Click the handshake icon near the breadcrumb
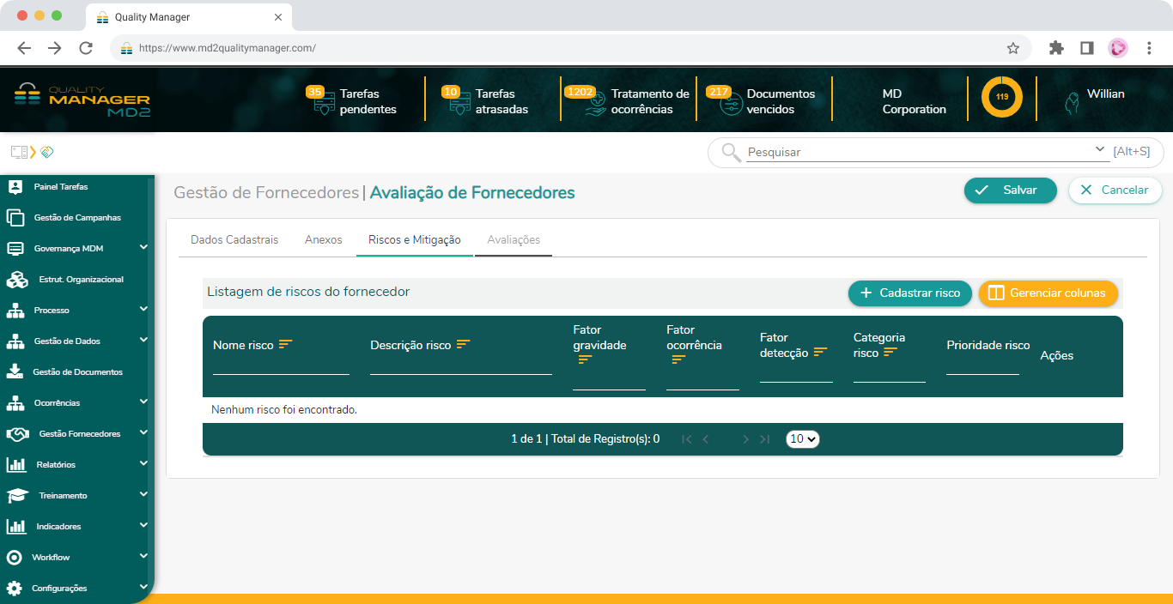This screenshot has height=604, width=1173. tap(47, 151)
